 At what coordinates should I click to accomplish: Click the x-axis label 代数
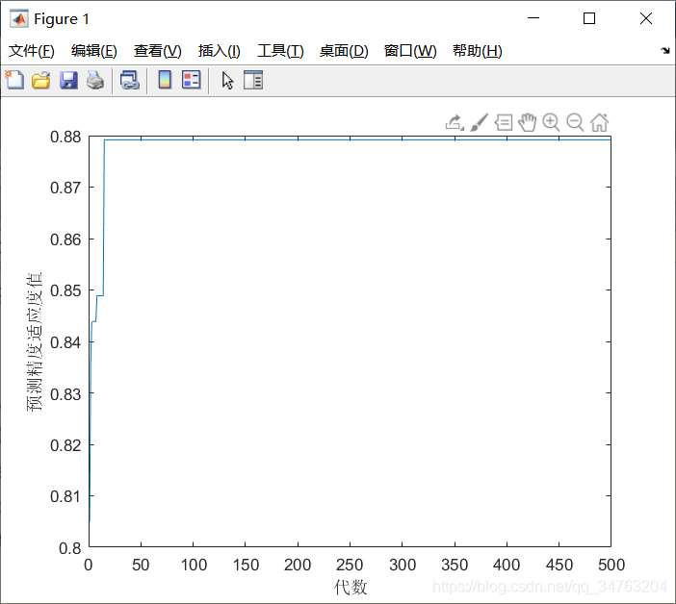(350, 587)
